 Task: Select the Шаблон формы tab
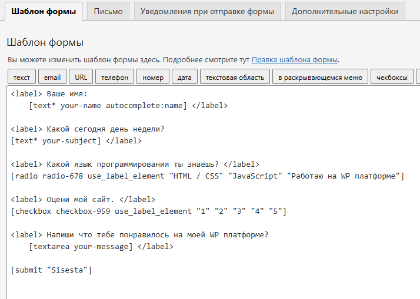(43, 12)
